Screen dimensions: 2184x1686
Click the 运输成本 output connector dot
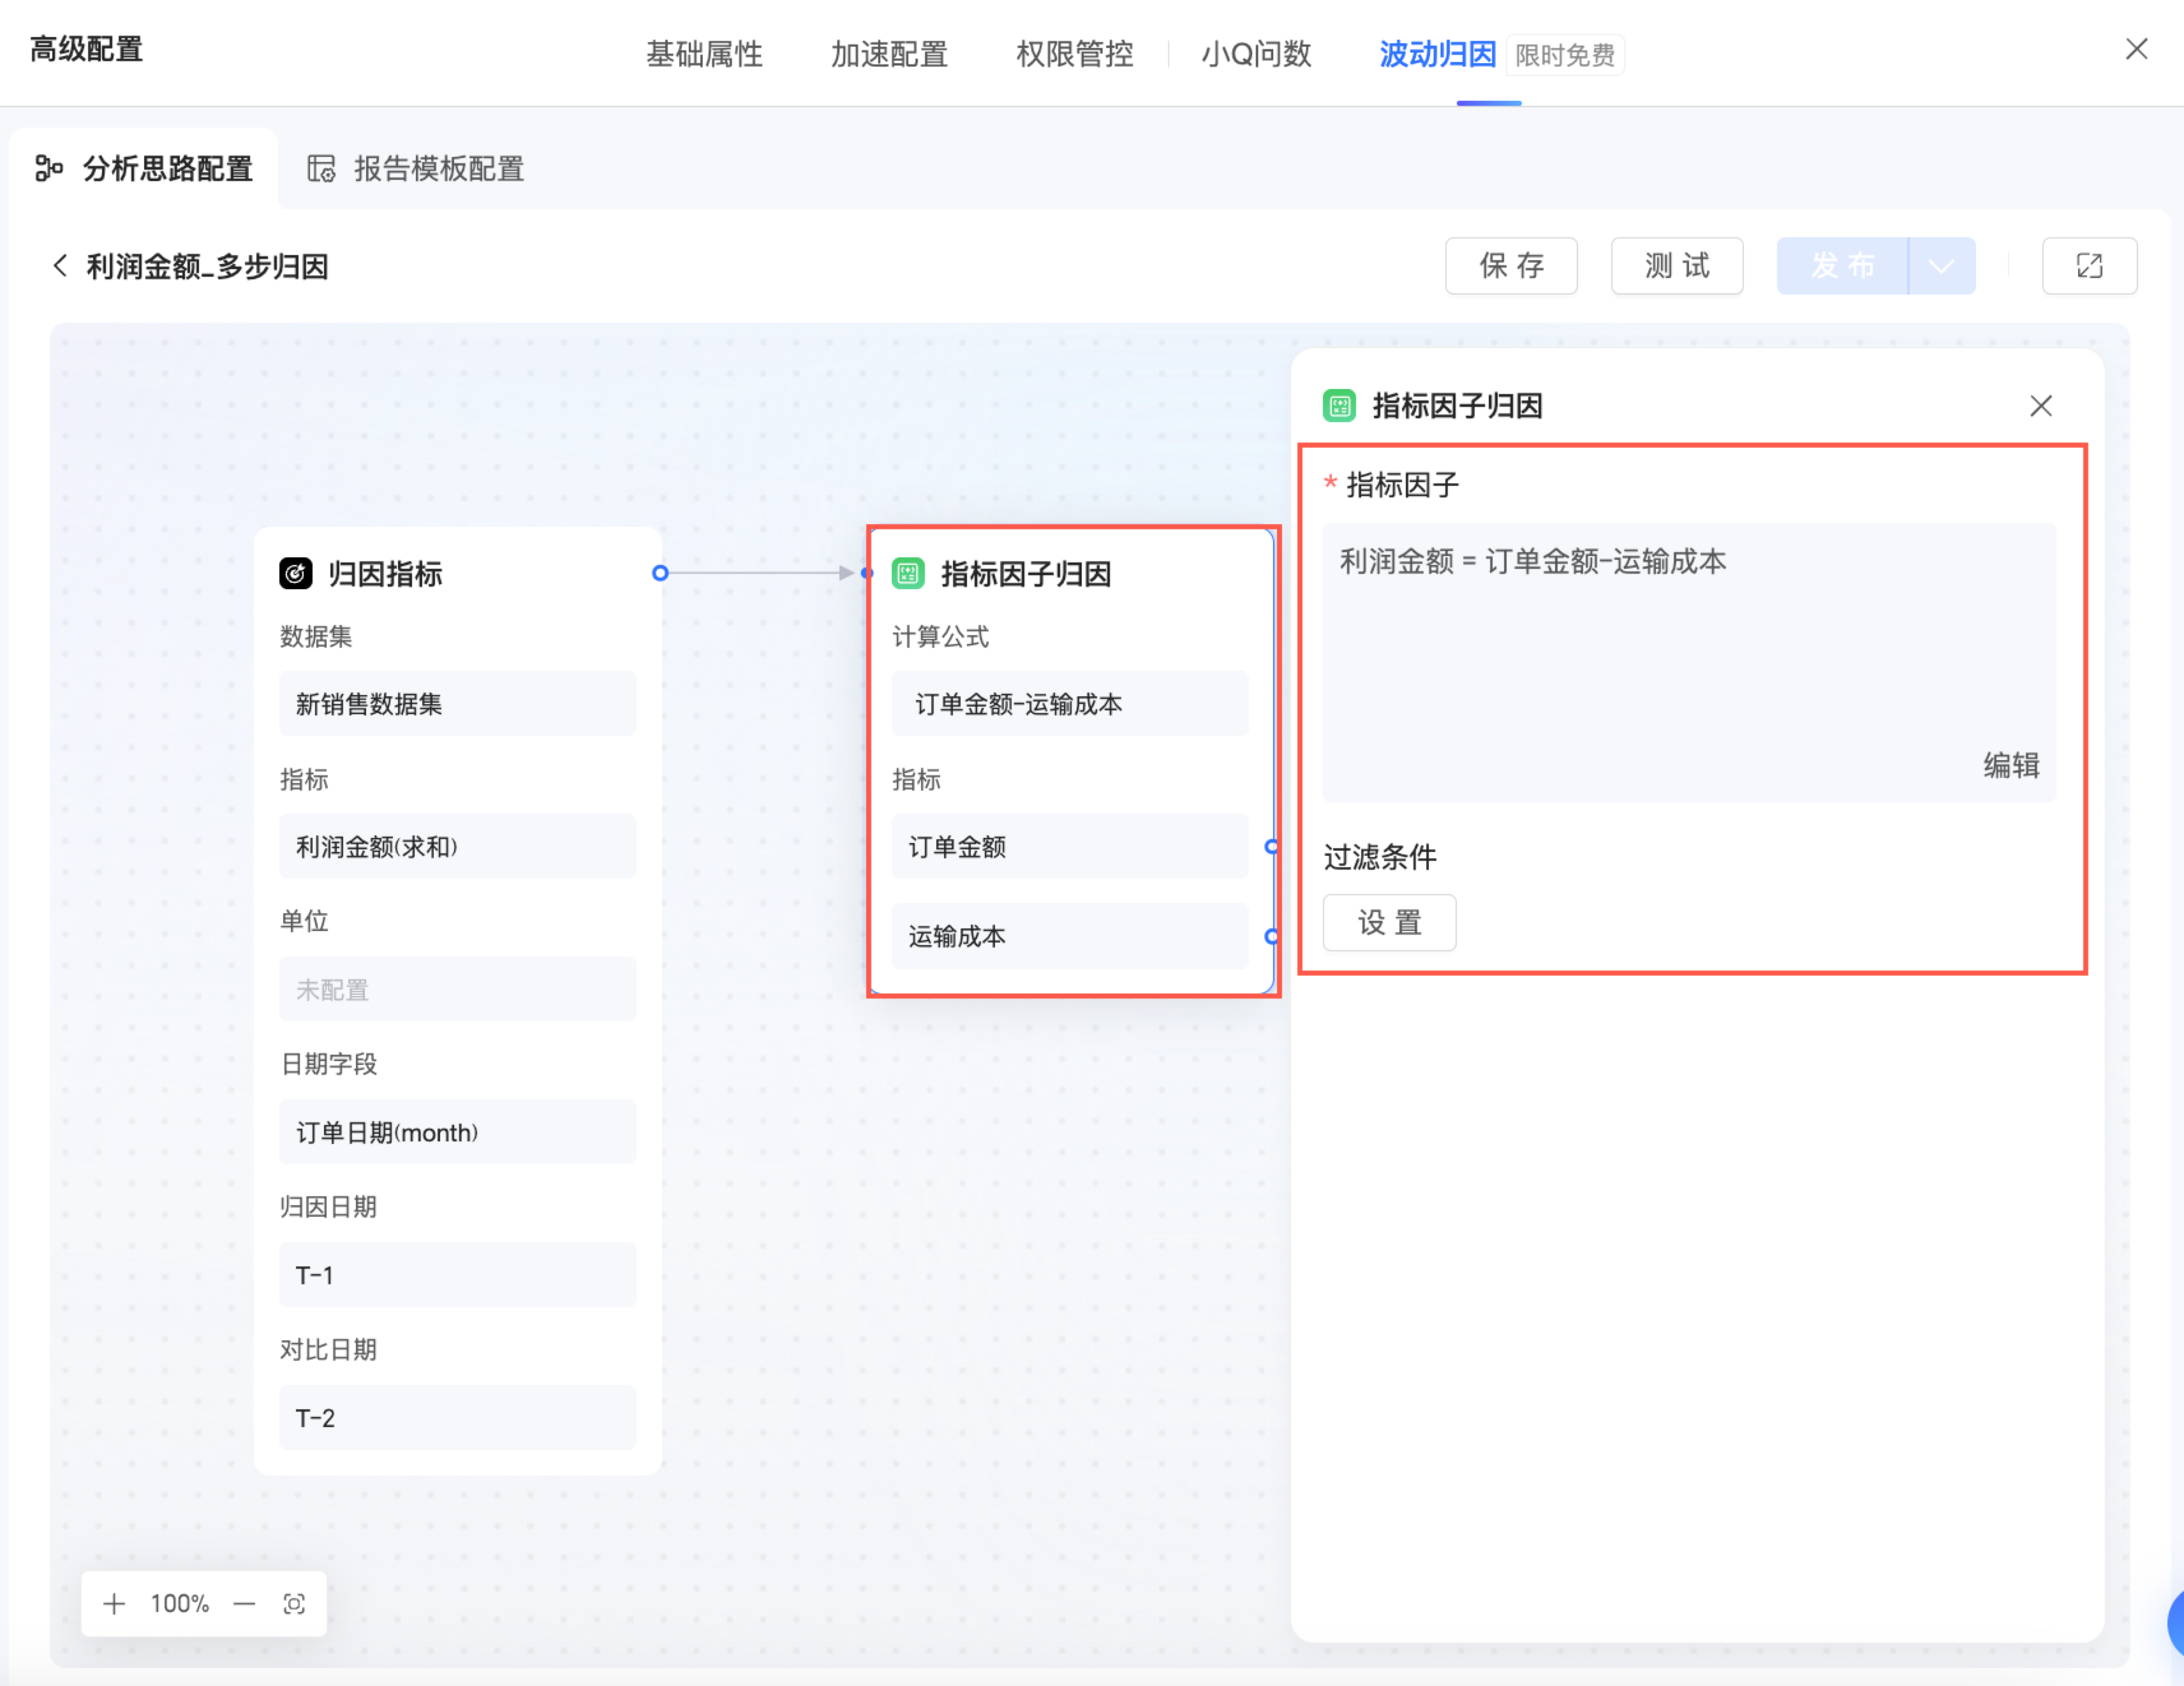click(1271, 936)
